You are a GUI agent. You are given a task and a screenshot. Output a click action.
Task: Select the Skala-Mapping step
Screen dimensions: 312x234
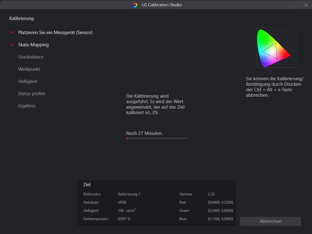[x=33, y=45]
